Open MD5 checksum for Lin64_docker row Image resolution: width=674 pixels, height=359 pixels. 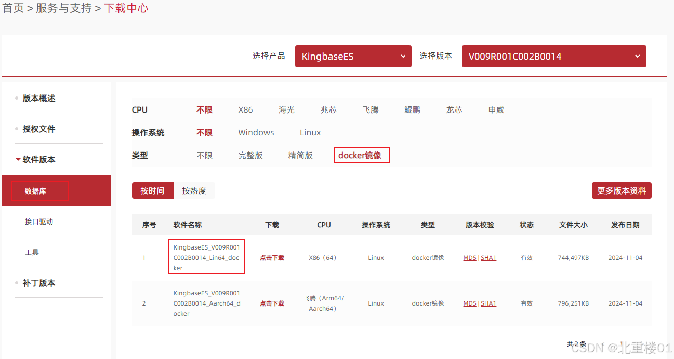click(470, 258)
